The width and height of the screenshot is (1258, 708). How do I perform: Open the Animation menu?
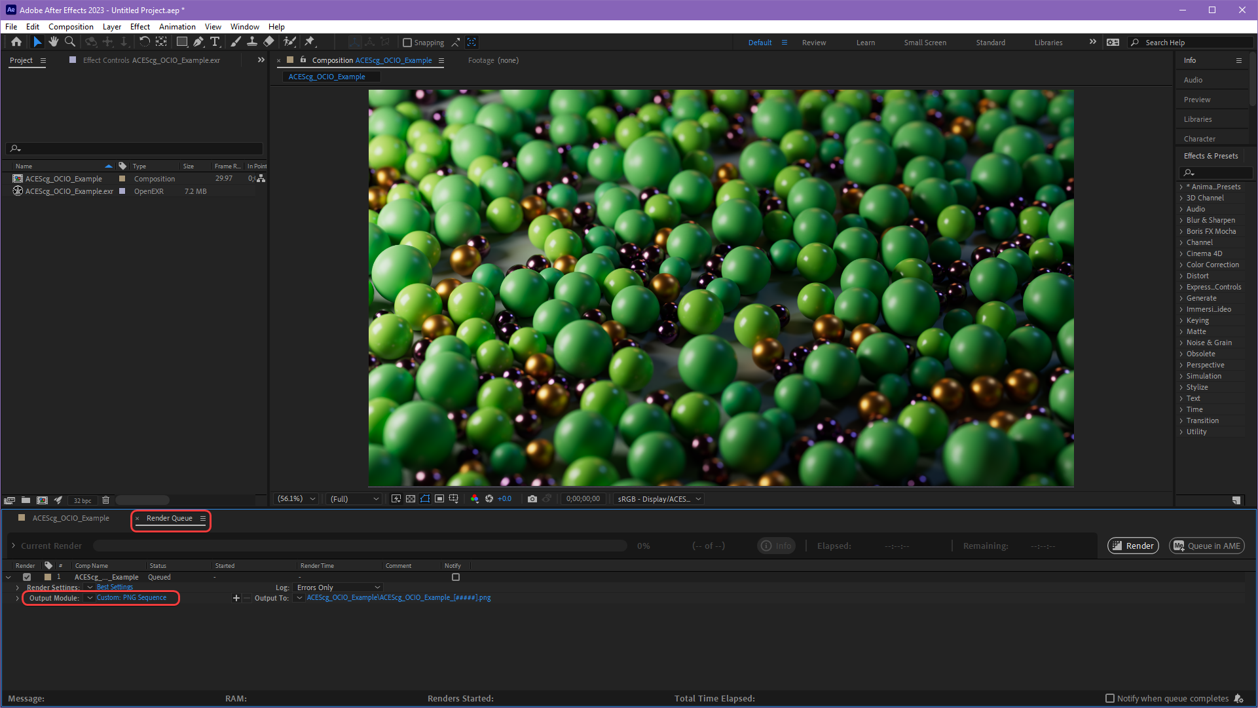click(x=177, y=27)
